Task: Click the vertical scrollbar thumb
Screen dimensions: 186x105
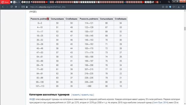Action: (185, 29)
